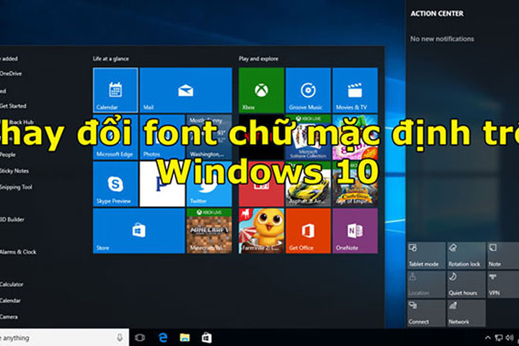
Task: Open 3D Builder in the app list
Action: coord(12,220)
